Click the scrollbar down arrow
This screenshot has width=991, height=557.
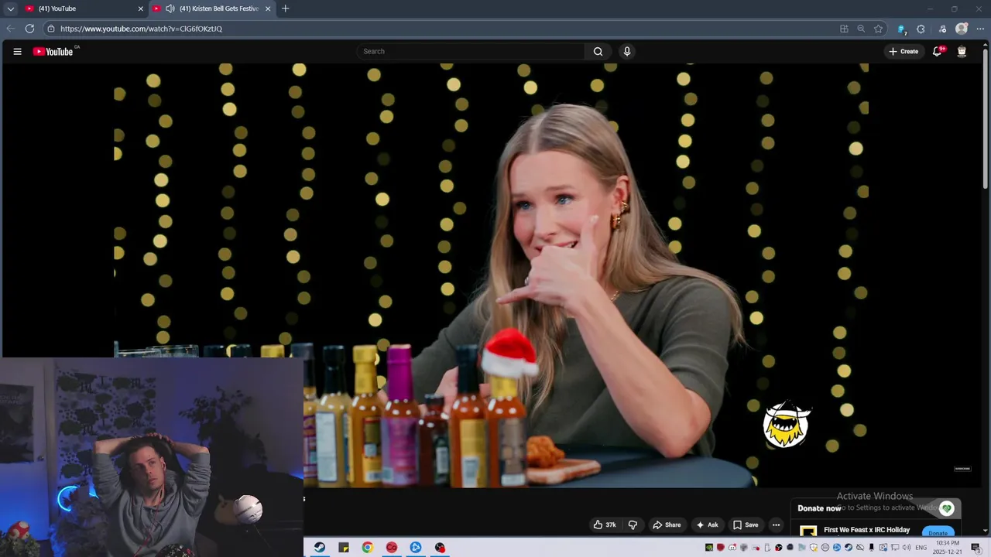coord(986,531)
